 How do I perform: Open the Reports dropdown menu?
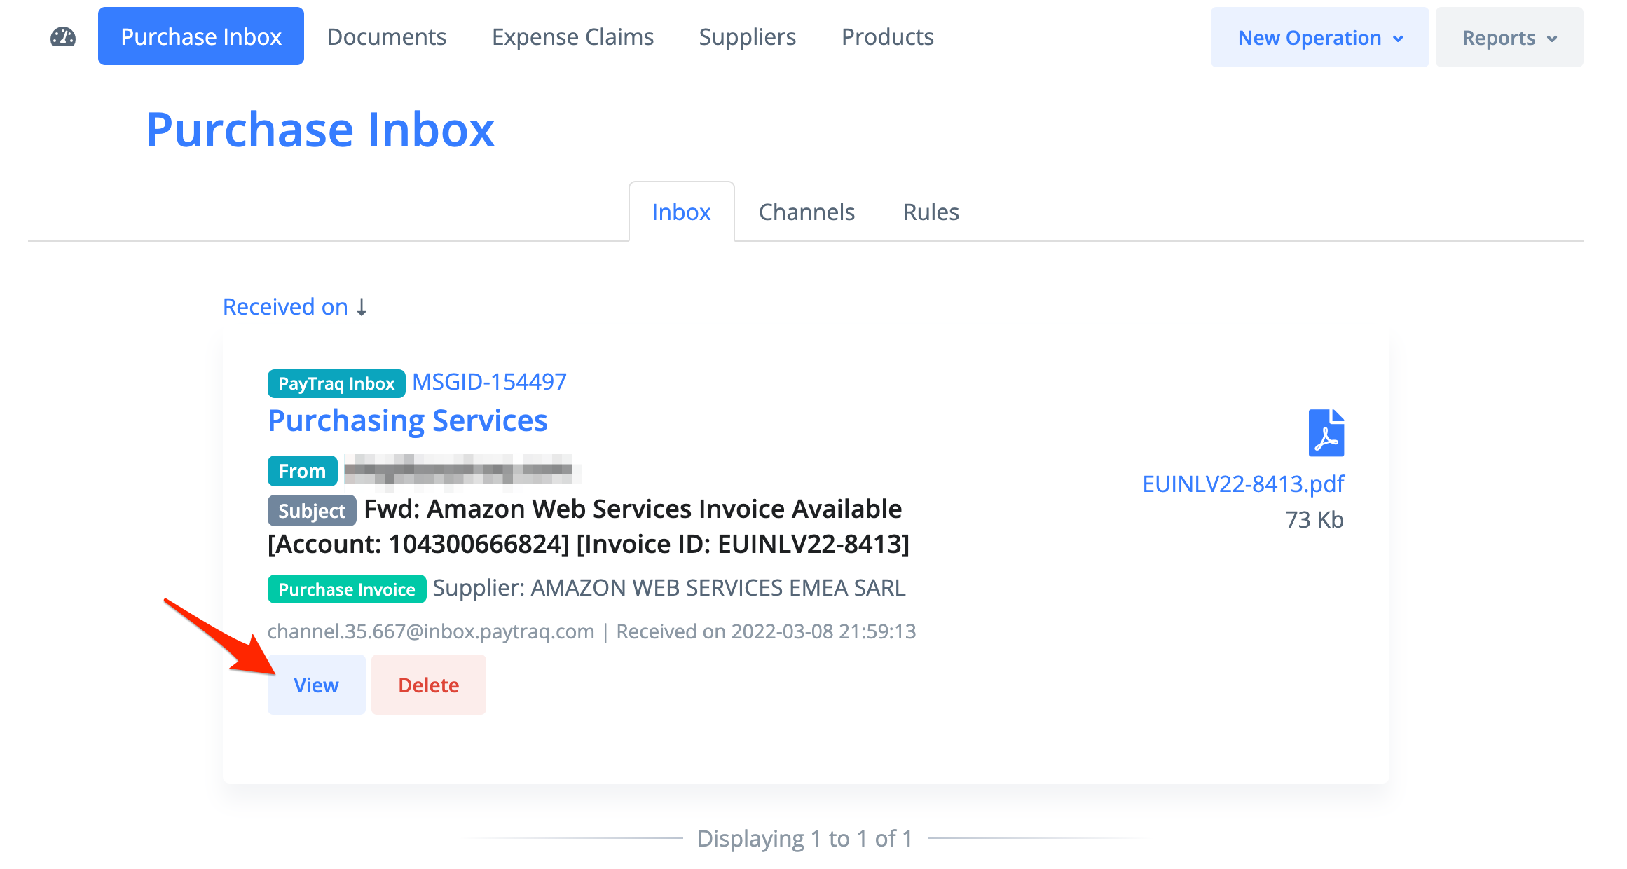(1509, 37)
